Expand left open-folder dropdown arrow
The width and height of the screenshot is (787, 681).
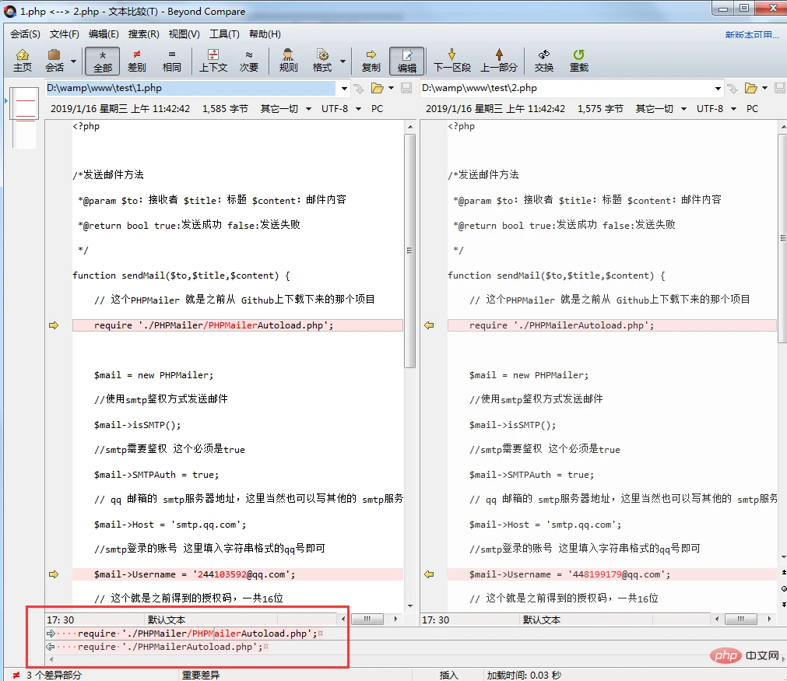tap(391, 88)
